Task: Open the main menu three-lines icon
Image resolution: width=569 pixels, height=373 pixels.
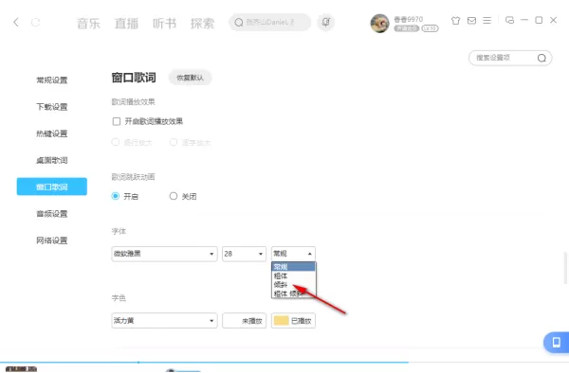Action: click(x=487, y=21)
